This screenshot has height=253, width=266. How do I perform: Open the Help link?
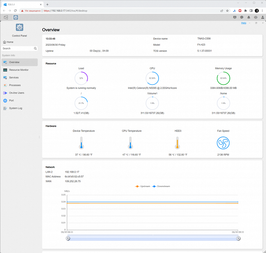tap(243, 23)
